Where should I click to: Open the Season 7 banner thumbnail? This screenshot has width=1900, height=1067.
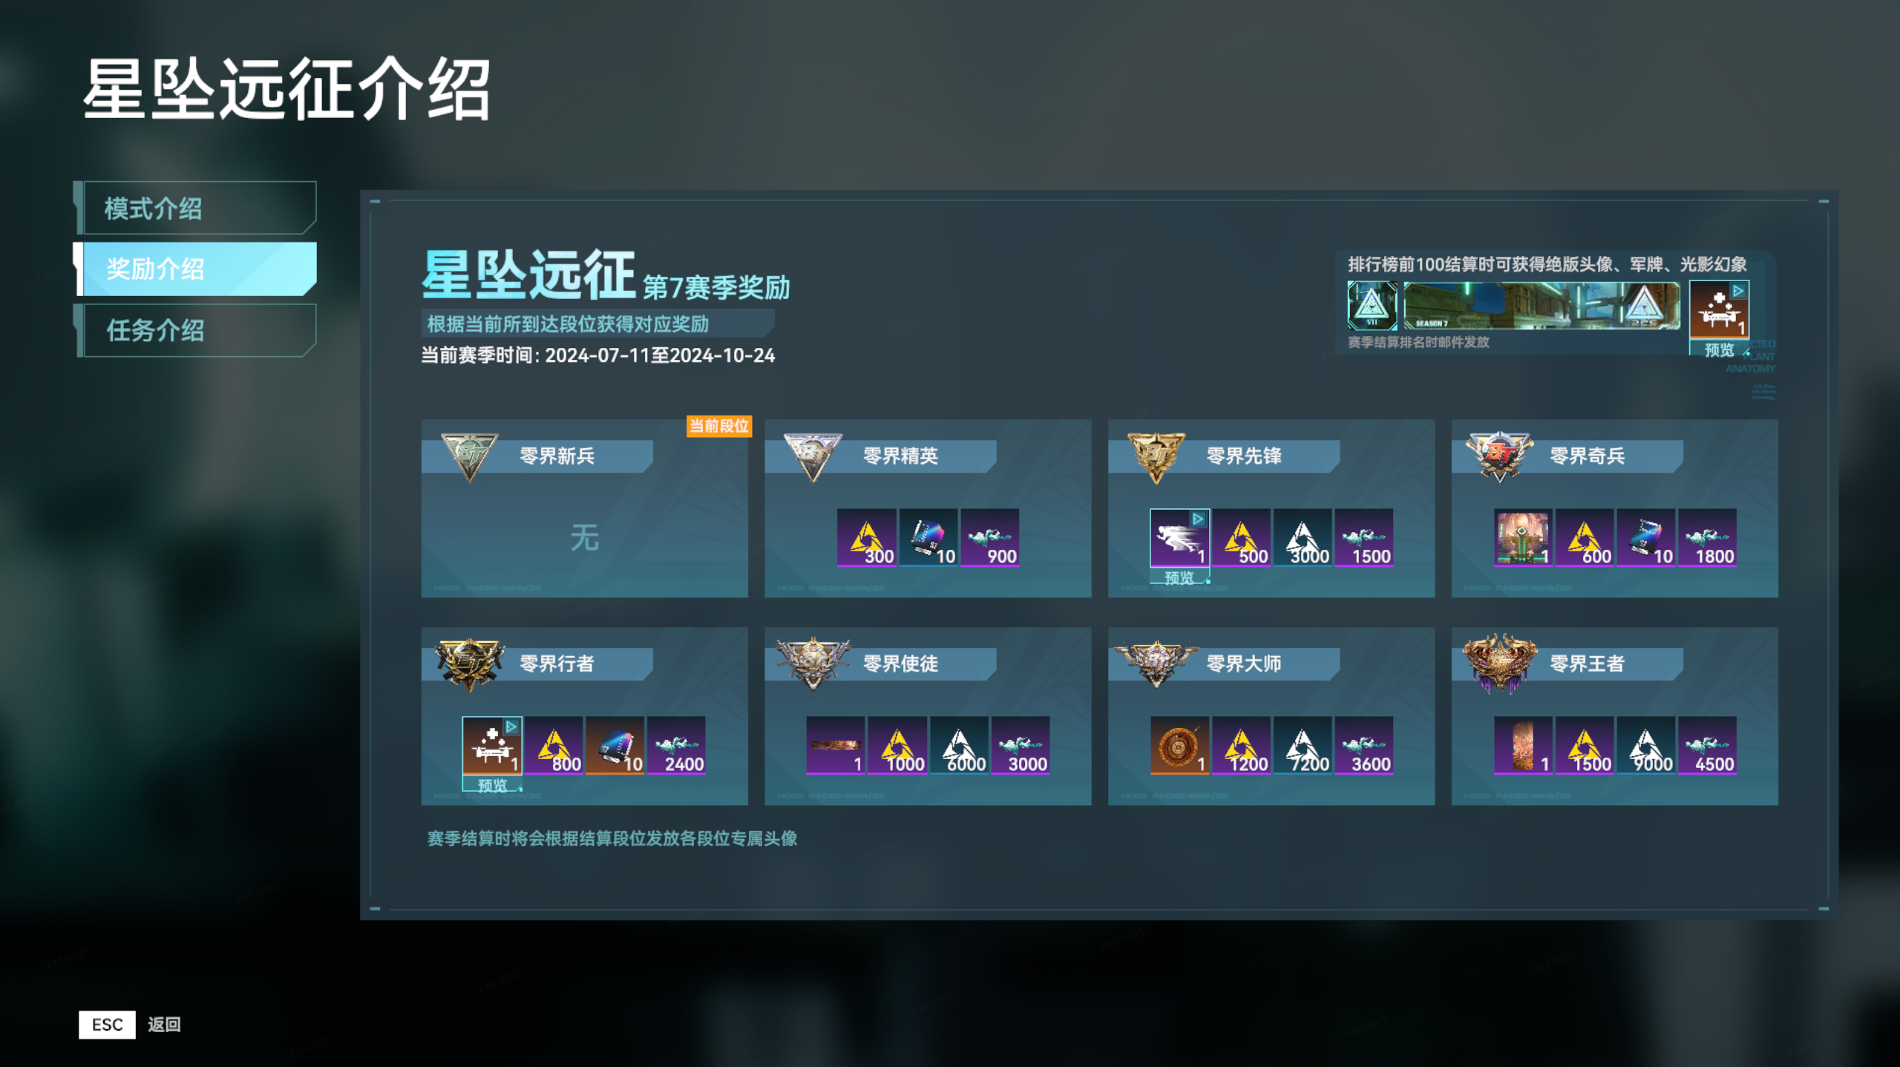click(1542, 305)
